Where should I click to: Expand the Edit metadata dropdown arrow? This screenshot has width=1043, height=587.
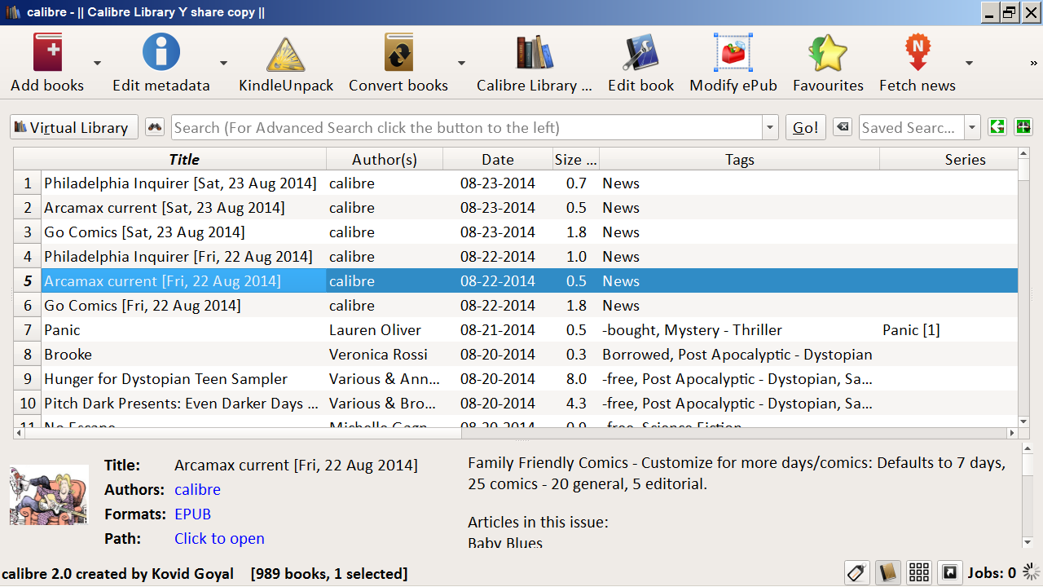point(222,64)
